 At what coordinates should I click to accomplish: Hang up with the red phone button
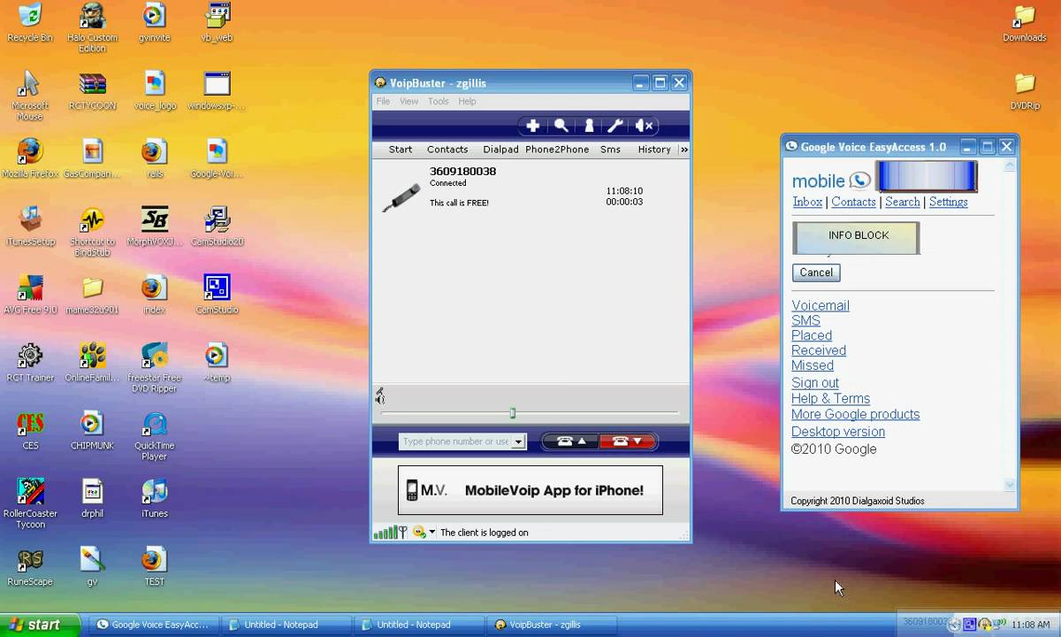[627, 441]
